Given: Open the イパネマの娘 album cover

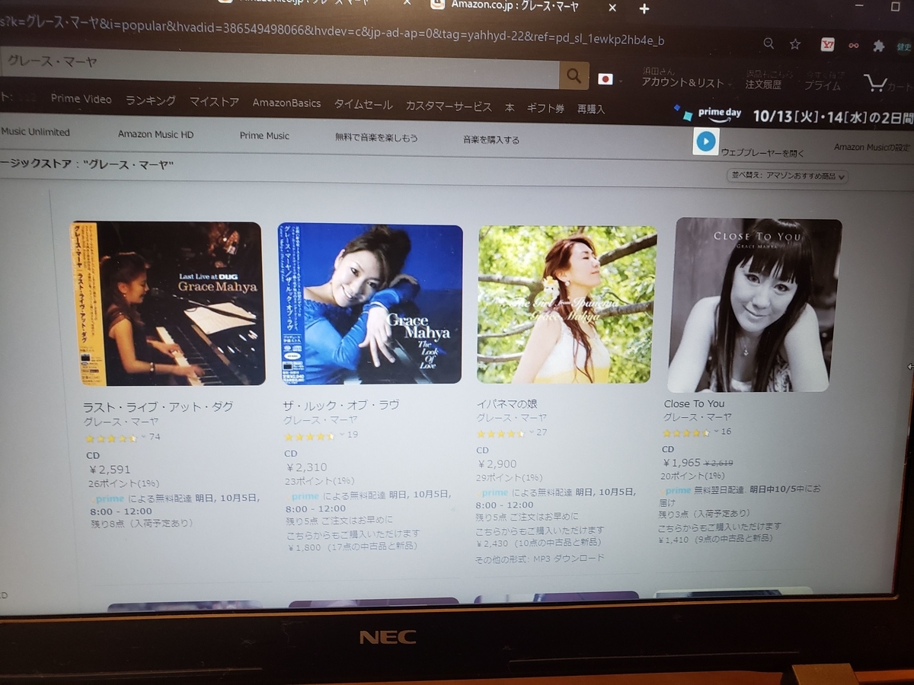Looking at the screenshot, I should click(x=567, y=304).
